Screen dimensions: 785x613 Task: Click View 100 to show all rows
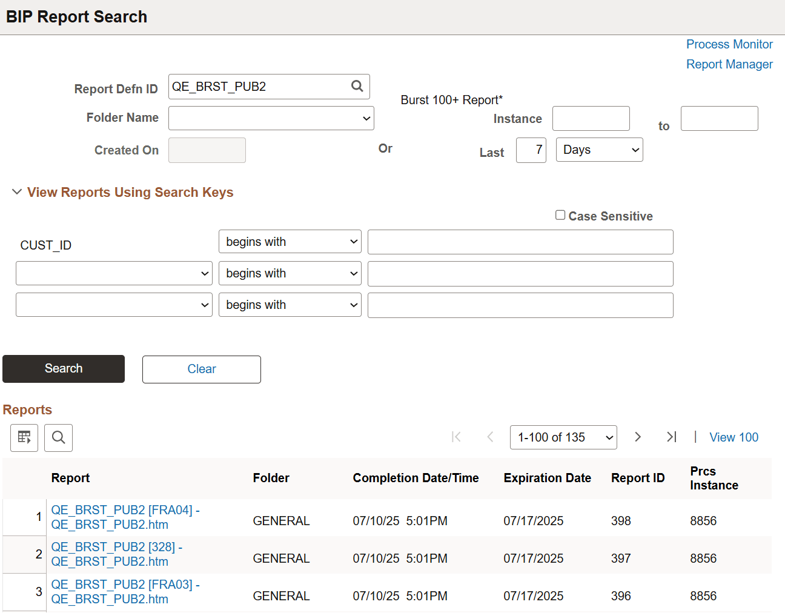(x=734, y=437)
